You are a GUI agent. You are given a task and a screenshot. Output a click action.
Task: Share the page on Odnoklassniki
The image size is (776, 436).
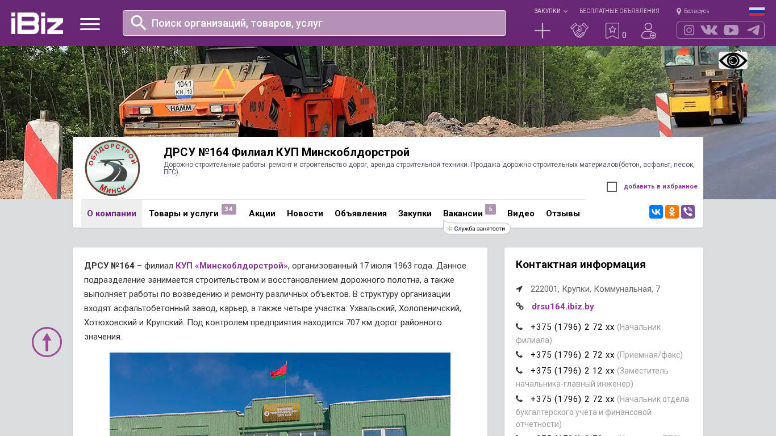point(672,212)
